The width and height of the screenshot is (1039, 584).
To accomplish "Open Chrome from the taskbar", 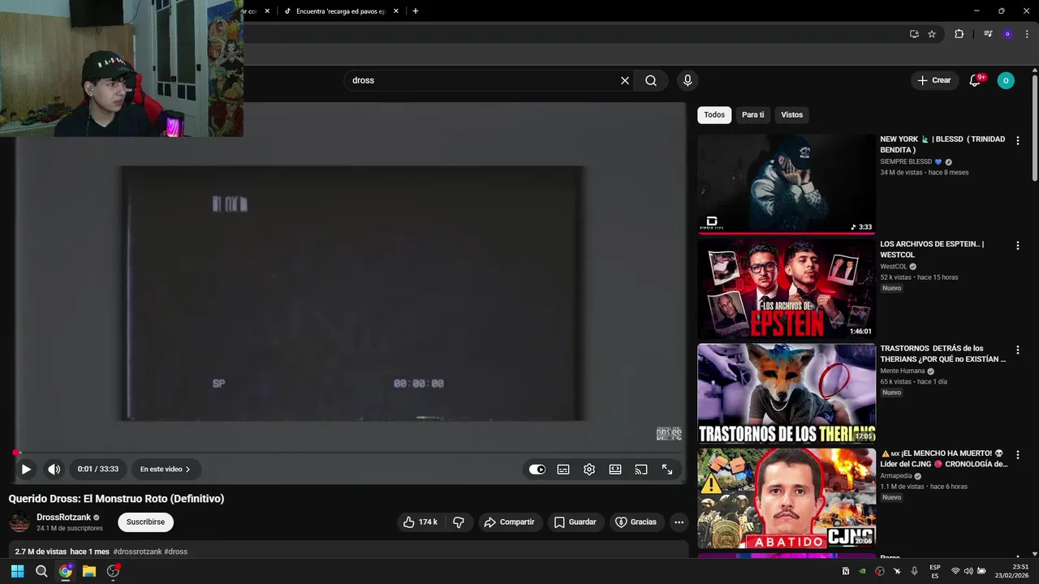I will (65, 571).
